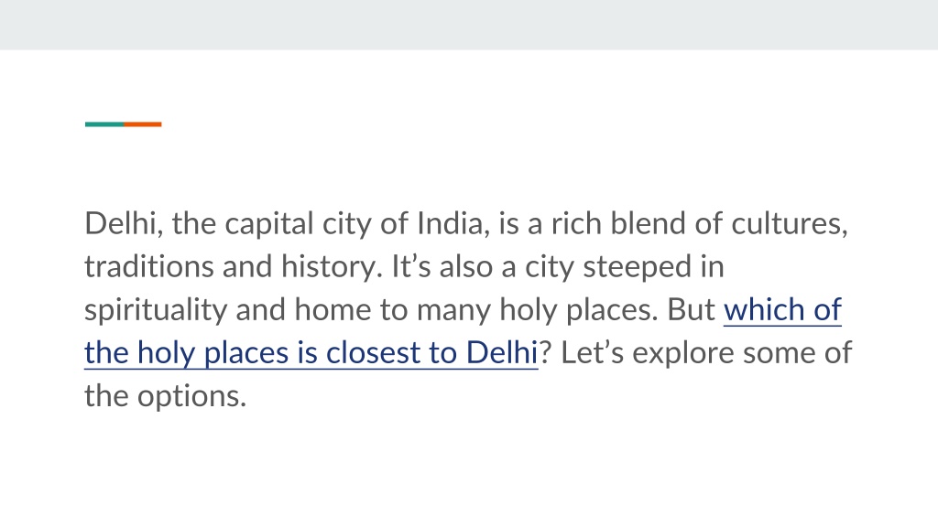Follow 'the holy places is closest to Delhi' link
The height and width of the screenshot is (527, 938).
311,352
